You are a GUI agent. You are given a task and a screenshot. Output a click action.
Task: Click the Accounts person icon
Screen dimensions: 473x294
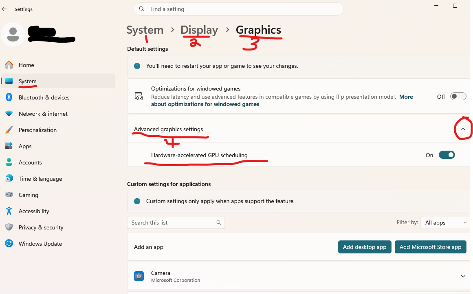pyautogui.click(x=9, y=162)
